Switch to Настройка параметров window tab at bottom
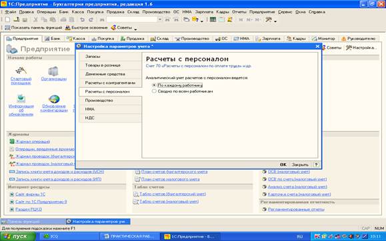Screen dimensions: 386x241 98,222
